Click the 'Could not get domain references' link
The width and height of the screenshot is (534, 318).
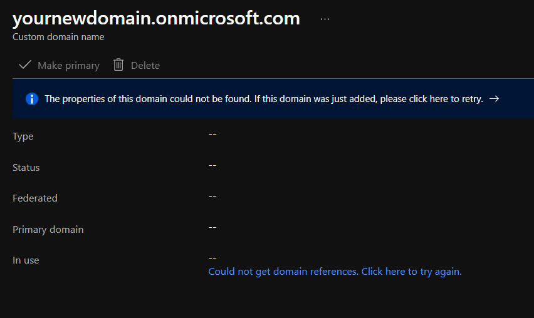[x=335, y=272]
